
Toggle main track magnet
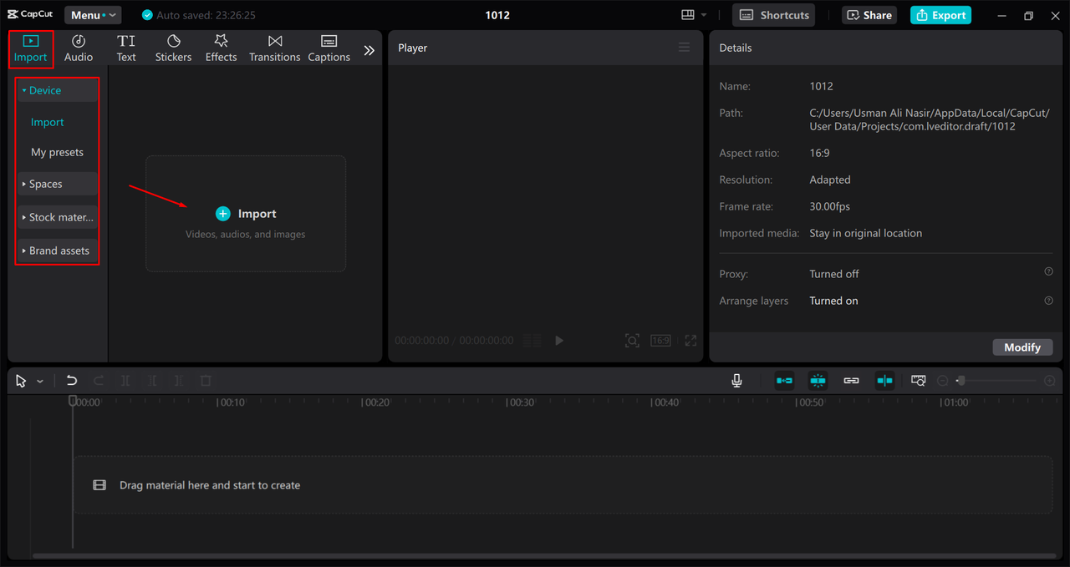(784, 381)
